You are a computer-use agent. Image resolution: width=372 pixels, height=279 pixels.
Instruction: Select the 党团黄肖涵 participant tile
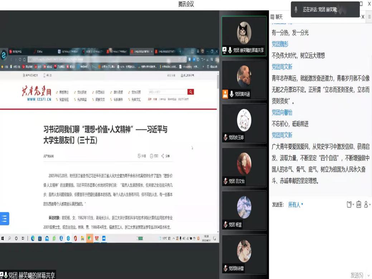tap(244, 80)
